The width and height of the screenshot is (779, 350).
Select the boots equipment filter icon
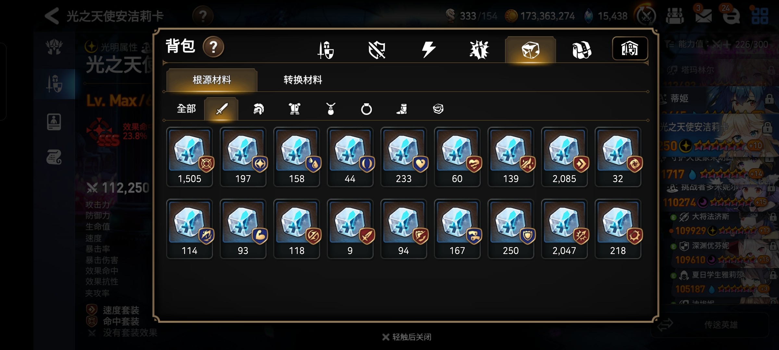402,109
